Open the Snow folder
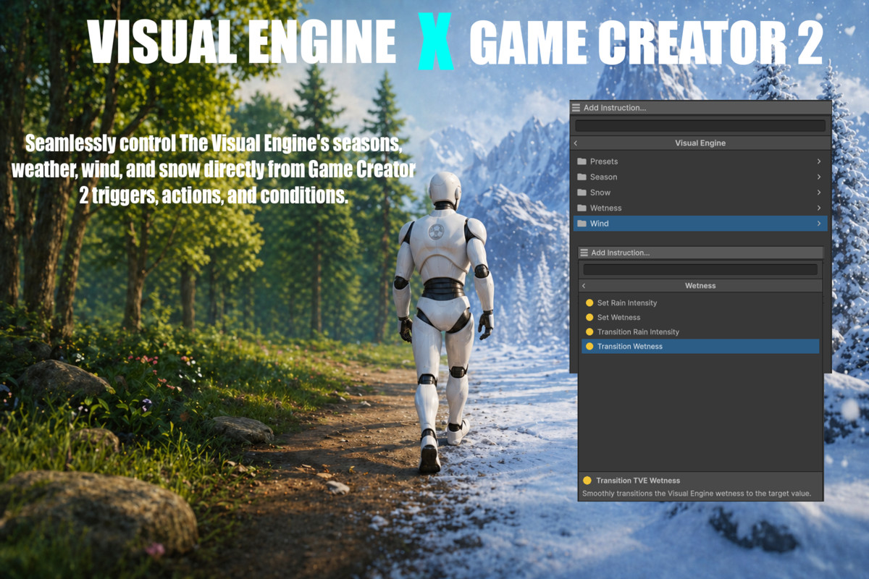Screen dimensions: 869x579 (700, 193)
